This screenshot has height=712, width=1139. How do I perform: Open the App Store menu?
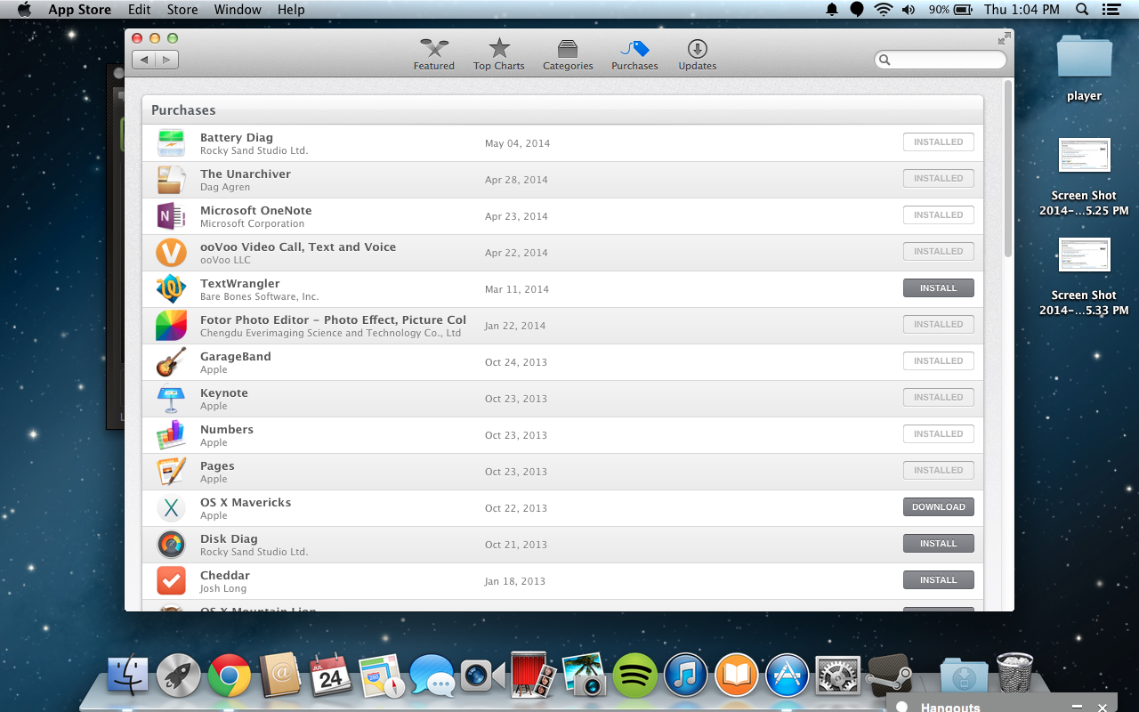(x=79, y=10)
